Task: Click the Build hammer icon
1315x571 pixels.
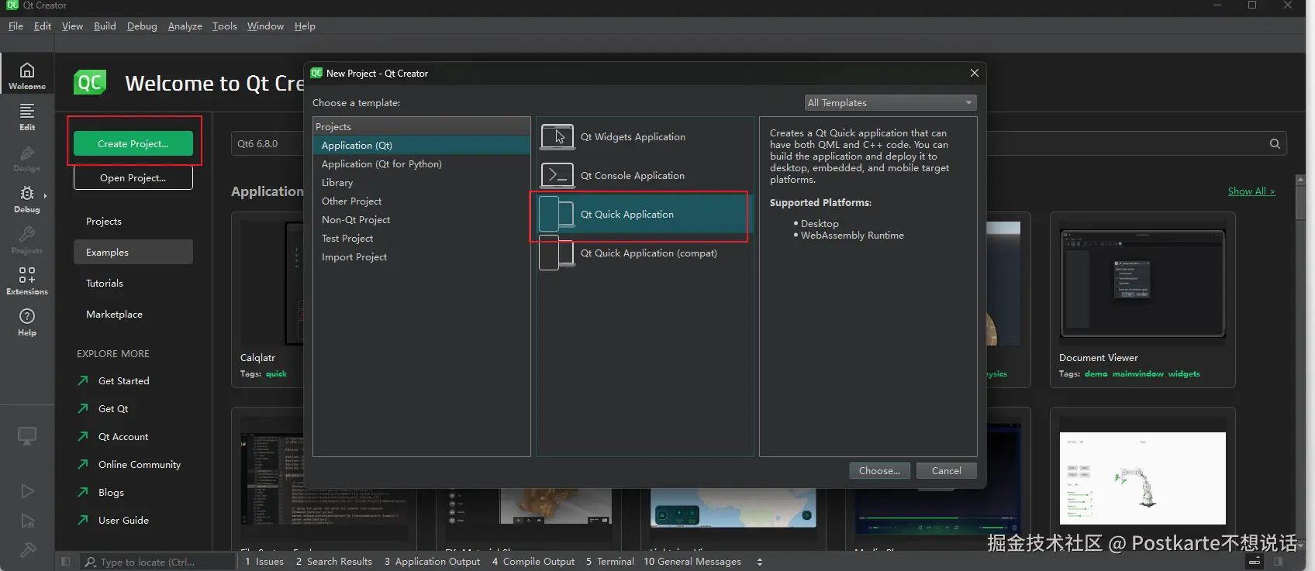Action: 27,550
